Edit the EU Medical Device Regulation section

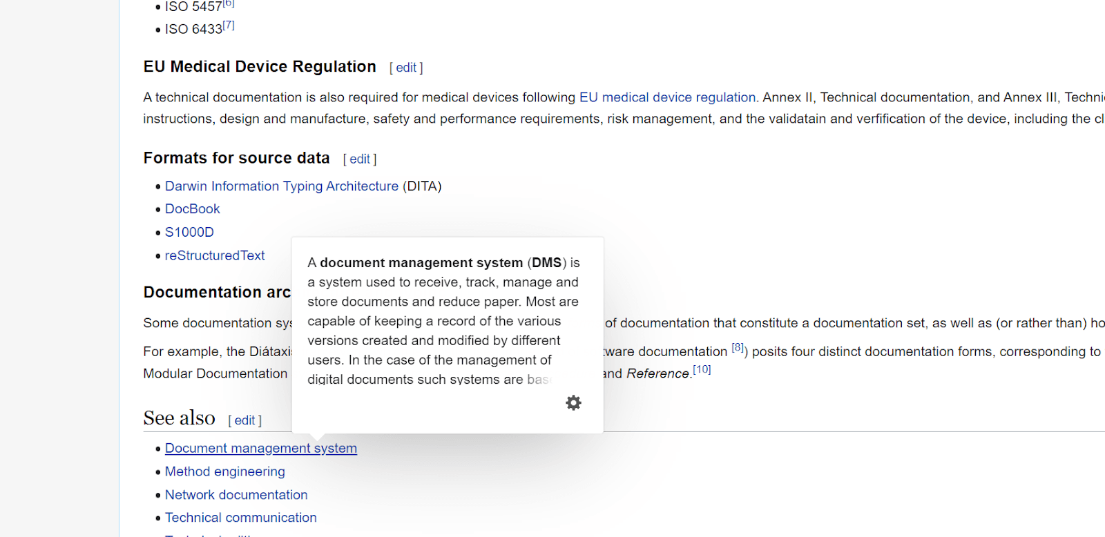pyautogui.click(x=406, y=68)
